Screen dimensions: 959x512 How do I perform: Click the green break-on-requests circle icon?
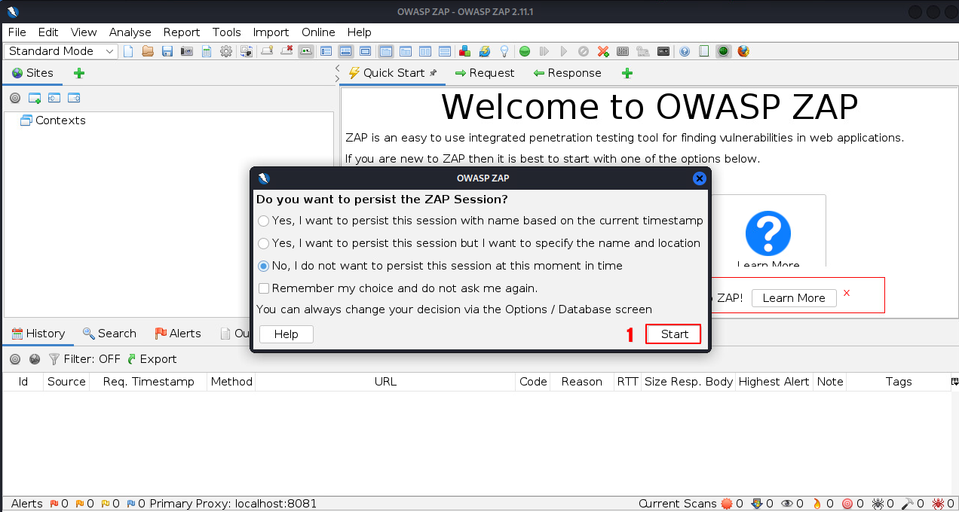[524, 51]
